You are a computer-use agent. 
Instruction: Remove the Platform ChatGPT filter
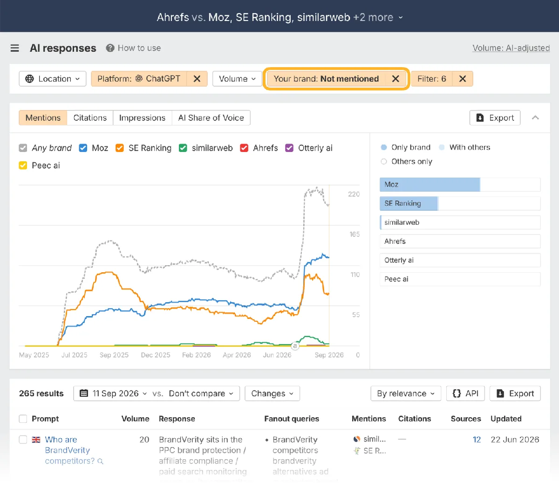click(x=197, y=79)
